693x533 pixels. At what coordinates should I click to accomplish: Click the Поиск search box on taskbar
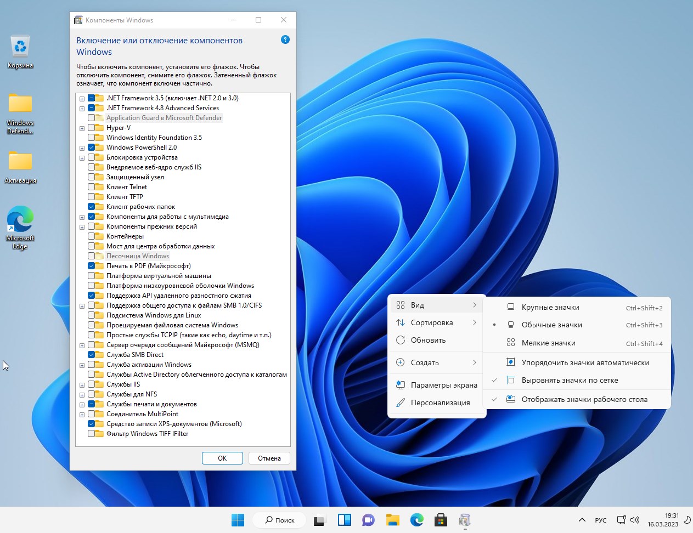[279, 520]
